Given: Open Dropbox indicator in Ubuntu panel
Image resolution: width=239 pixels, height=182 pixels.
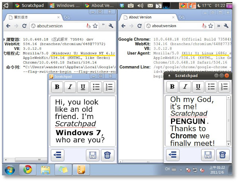Looking at the screenshot, I should point(122,6).
